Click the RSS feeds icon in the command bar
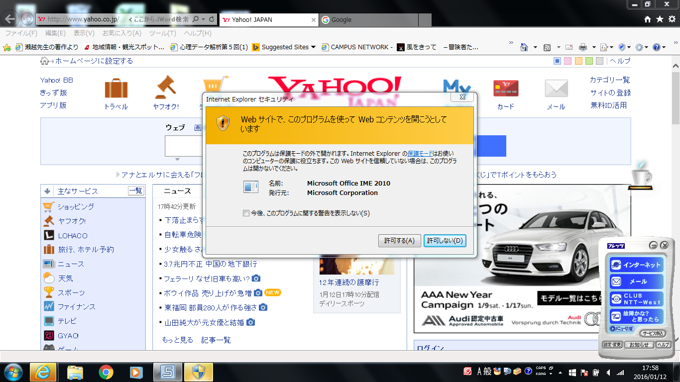This screenshot has height=382, width=680. pos(547,47)
